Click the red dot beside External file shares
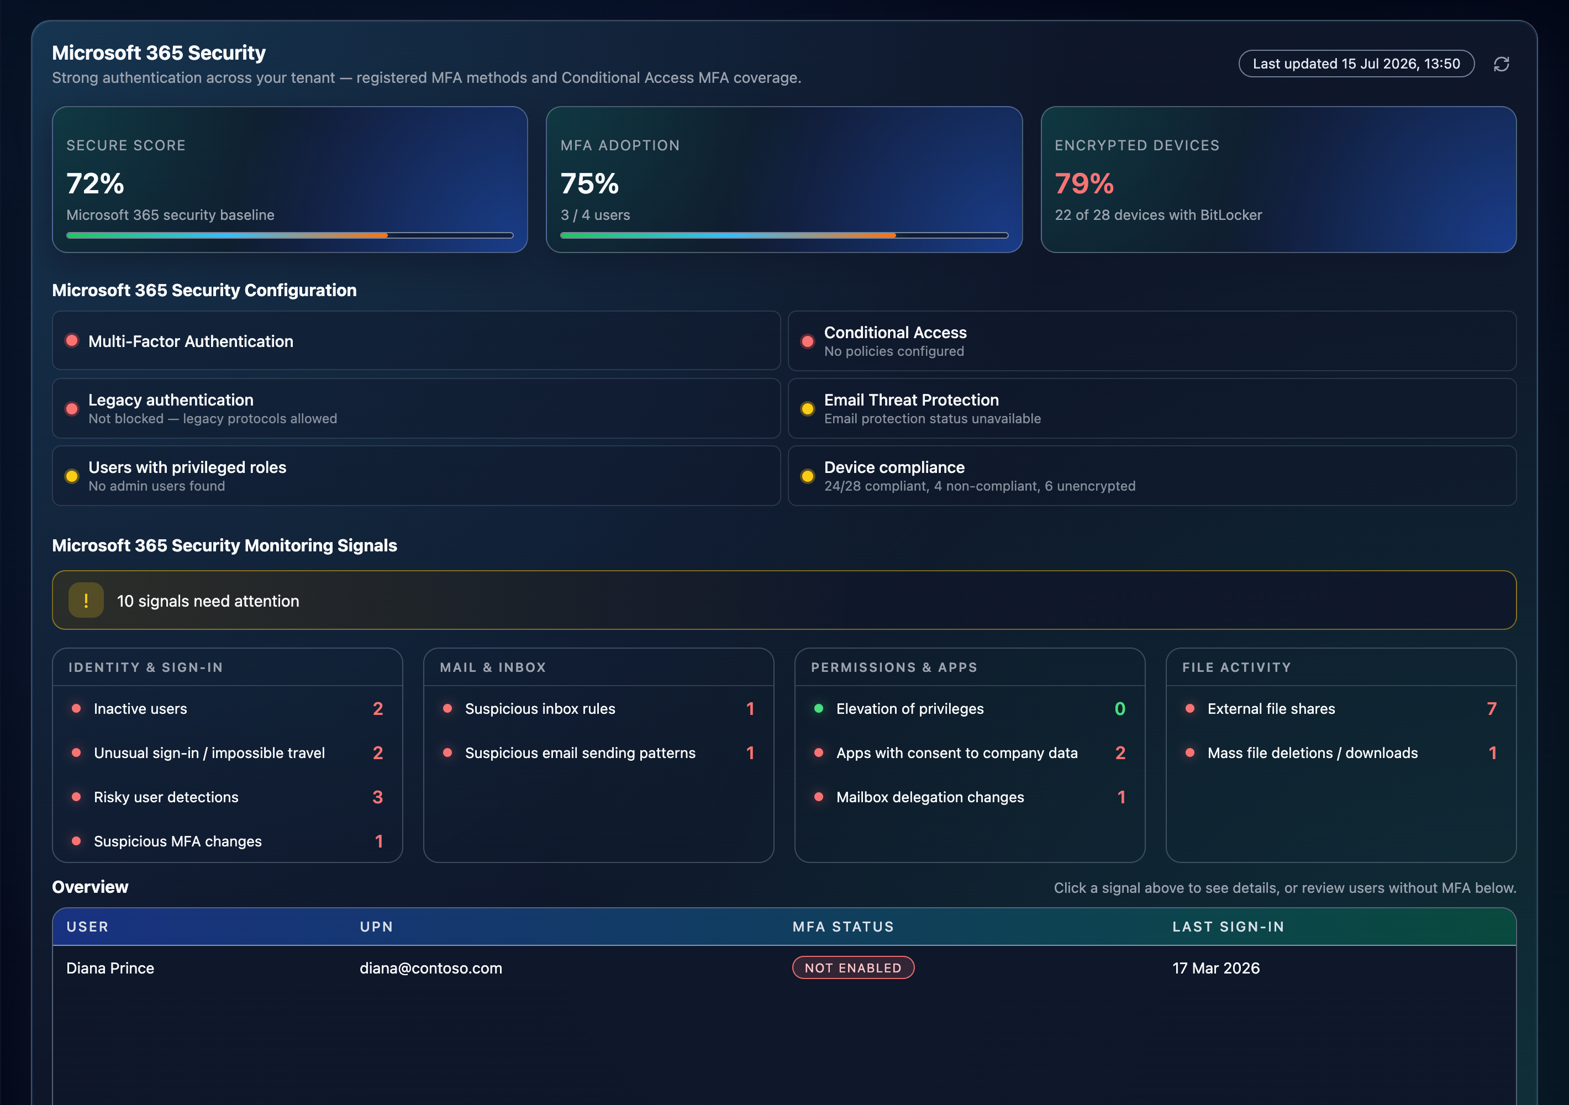 [x=1190, y=708]
